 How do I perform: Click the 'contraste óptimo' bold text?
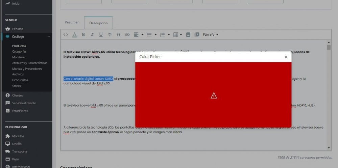pyautogui.click(x=105, y=132)
